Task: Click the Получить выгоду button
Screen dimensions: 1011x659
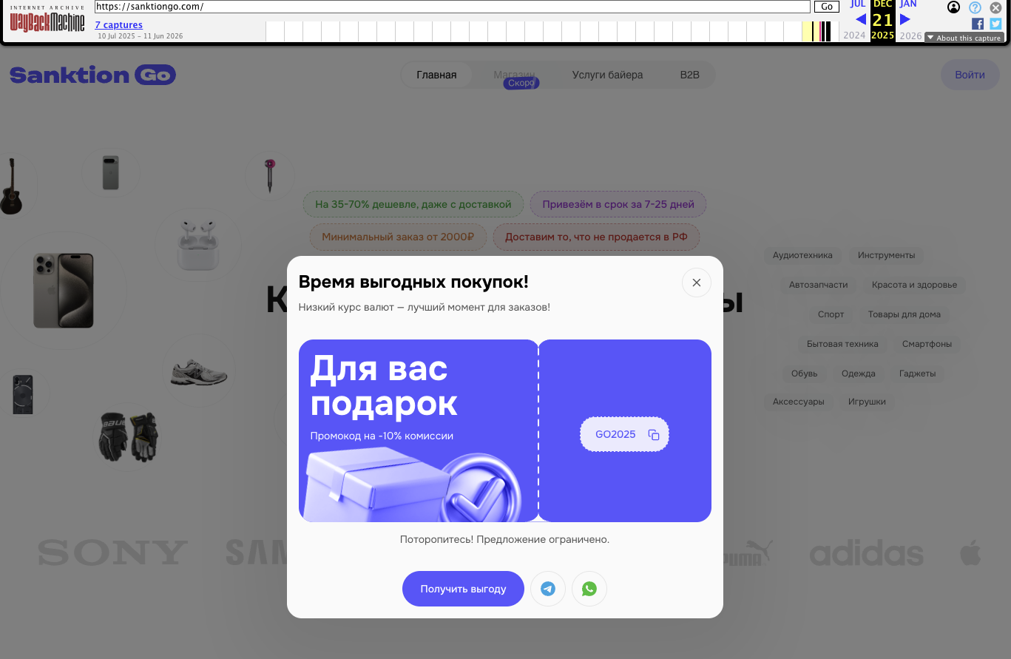Action: (463, 589)
